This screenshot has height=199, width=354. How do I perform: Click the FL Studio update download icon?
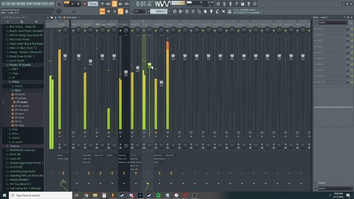[x=230, y=11]
